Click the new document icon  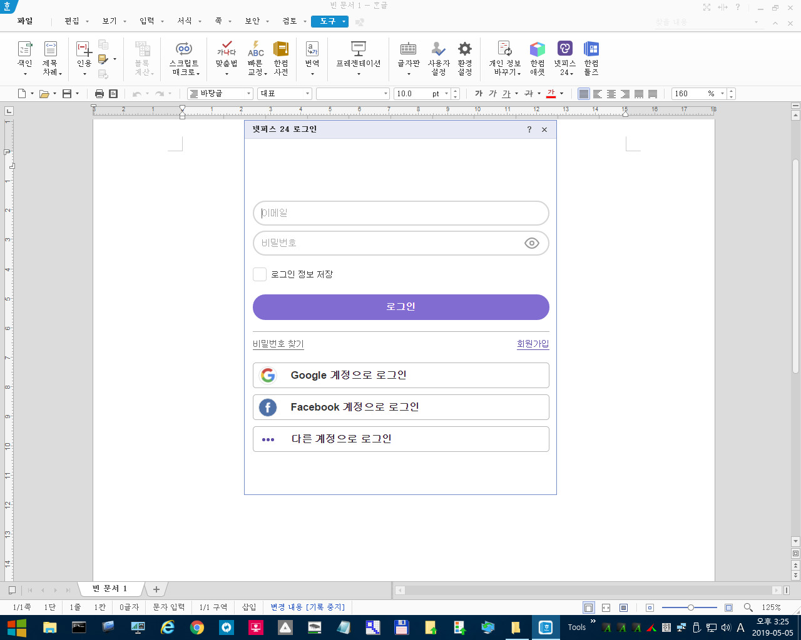[22, 94]
